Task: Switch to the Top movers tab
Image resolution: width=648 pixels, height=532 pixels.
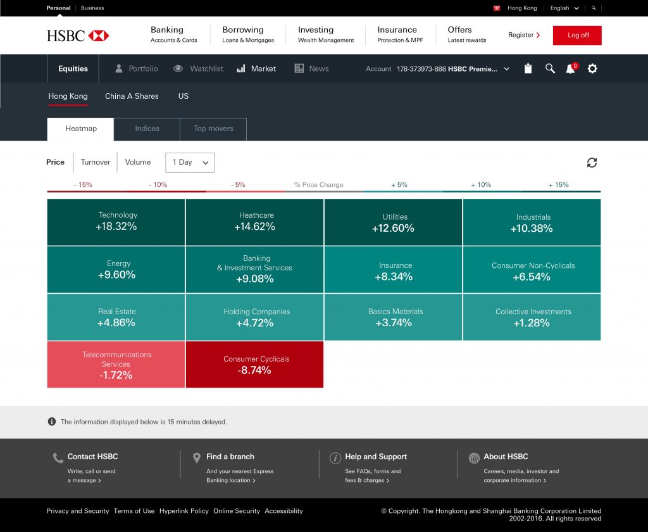Action: tap(213, 129)
